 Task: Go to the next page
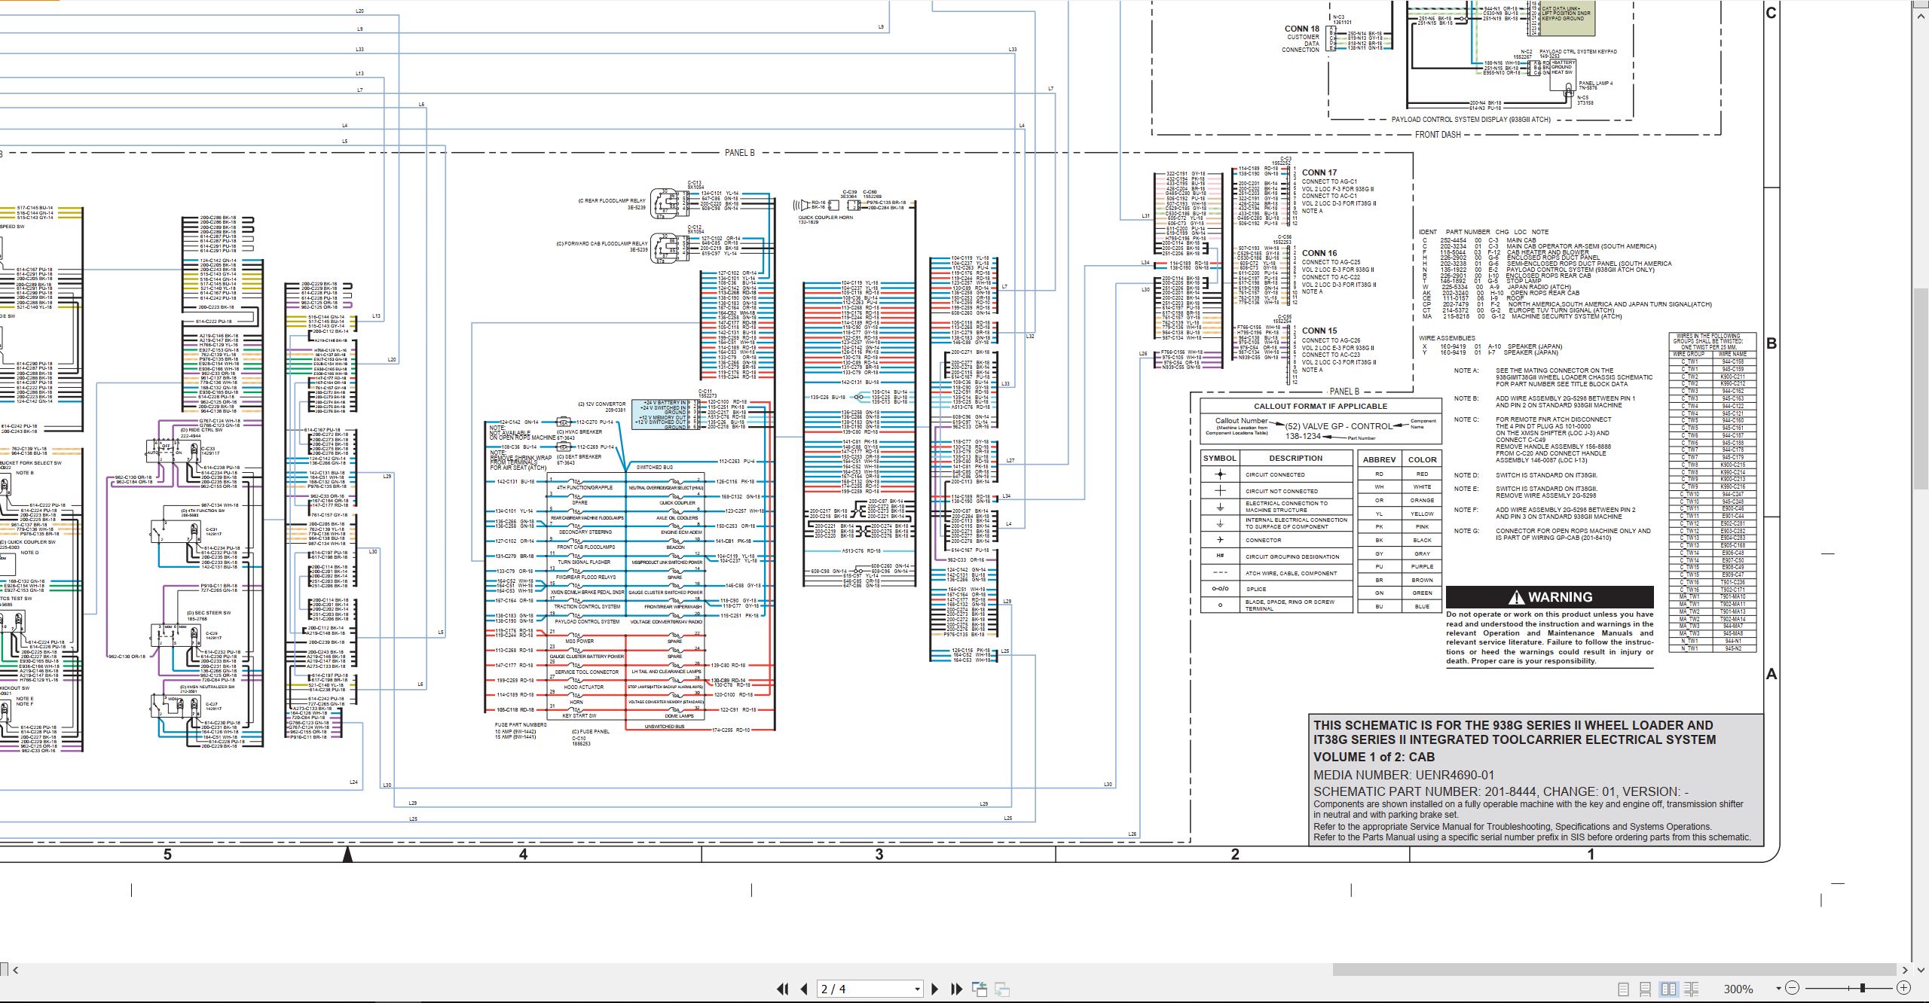coord(935,989)
